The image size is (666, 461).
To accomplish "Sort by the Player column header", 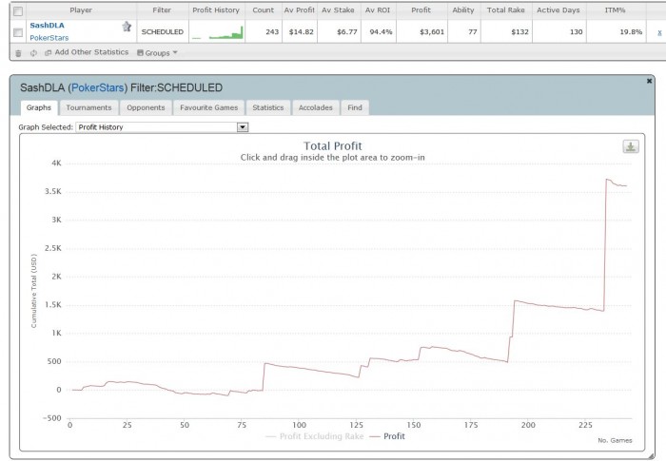I will click(x=81, y=10).
